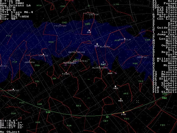The height and width of the screenshot is (133, 177).
Task: Toggle X Mirror view
Action: point(165,65)
